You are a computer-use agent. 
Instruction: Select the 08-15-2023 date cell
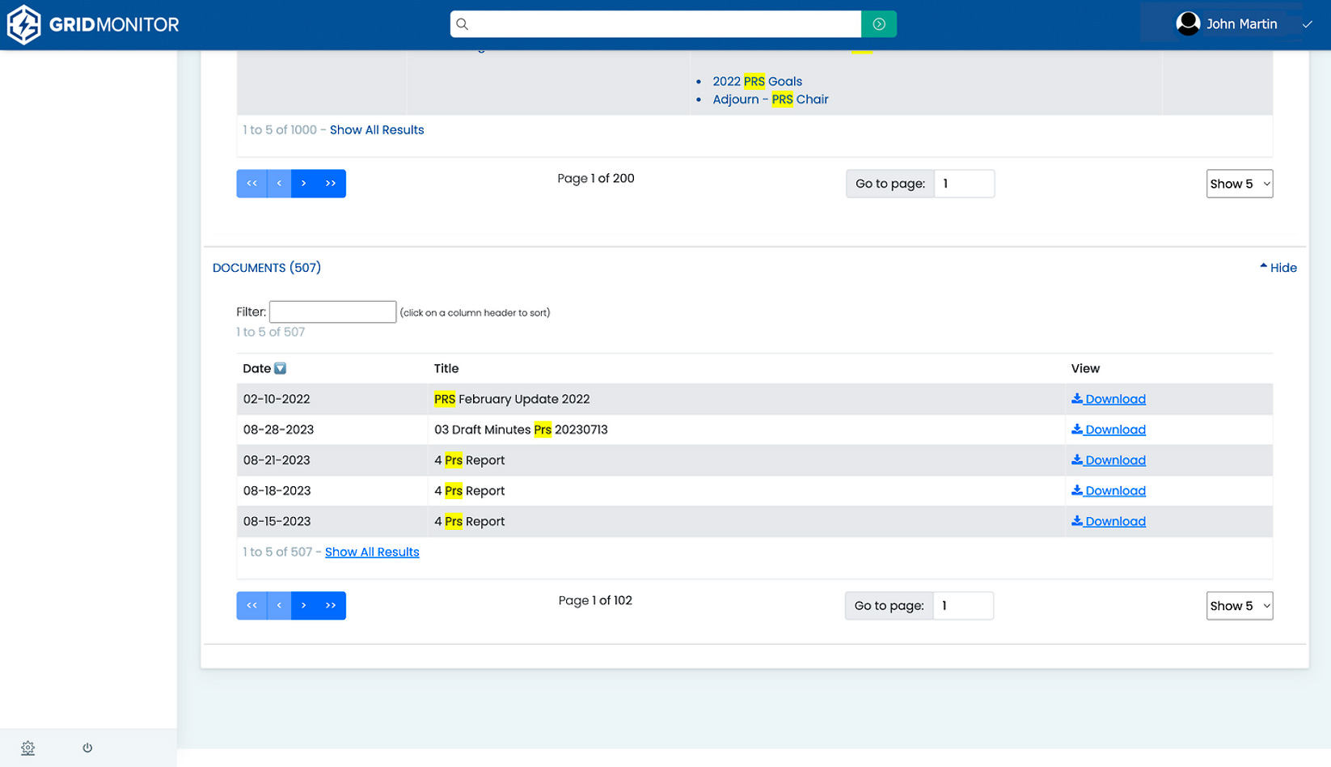pos(277,522)
